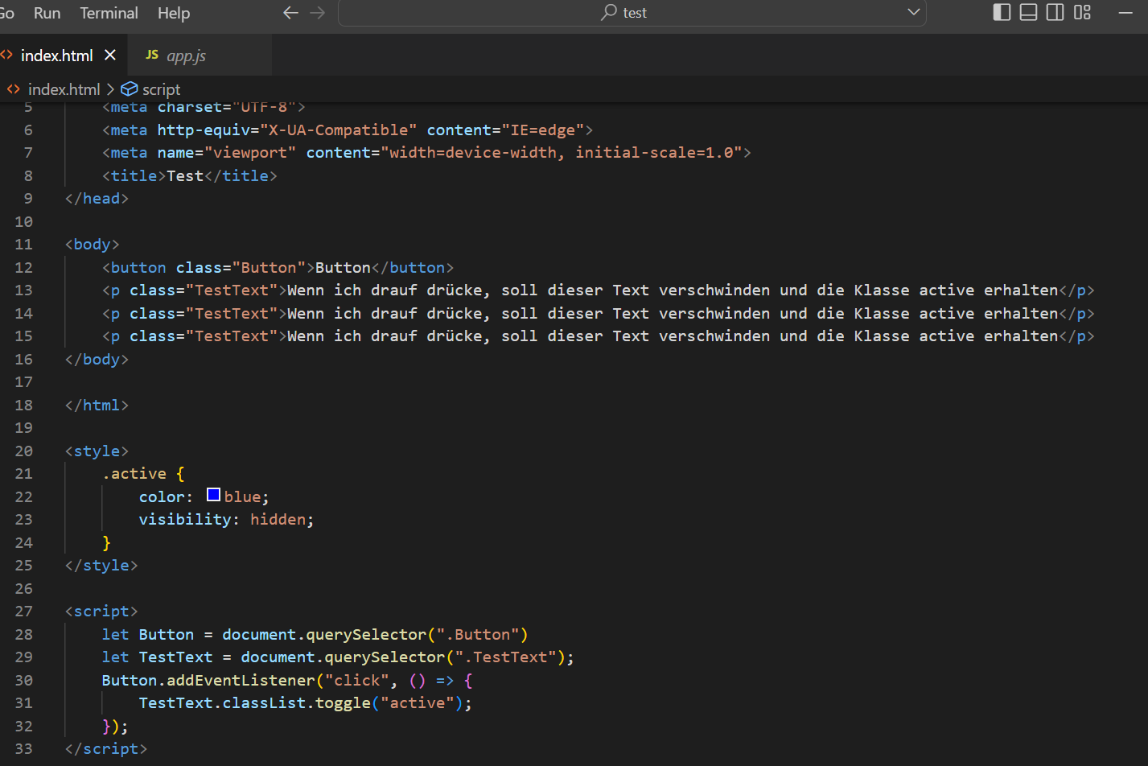Toggle the bottom panel layout icon
This screenshot has height=766, width=1148.
[x=1028, y=12]
